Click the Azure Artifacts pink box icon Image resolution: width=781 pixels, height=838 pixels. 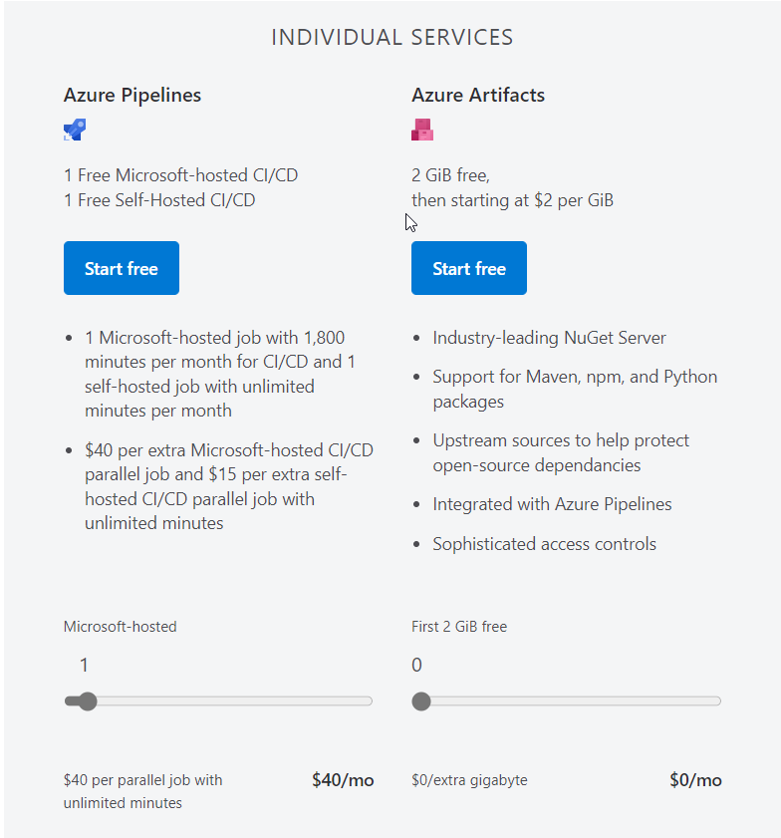coord(422,130)
